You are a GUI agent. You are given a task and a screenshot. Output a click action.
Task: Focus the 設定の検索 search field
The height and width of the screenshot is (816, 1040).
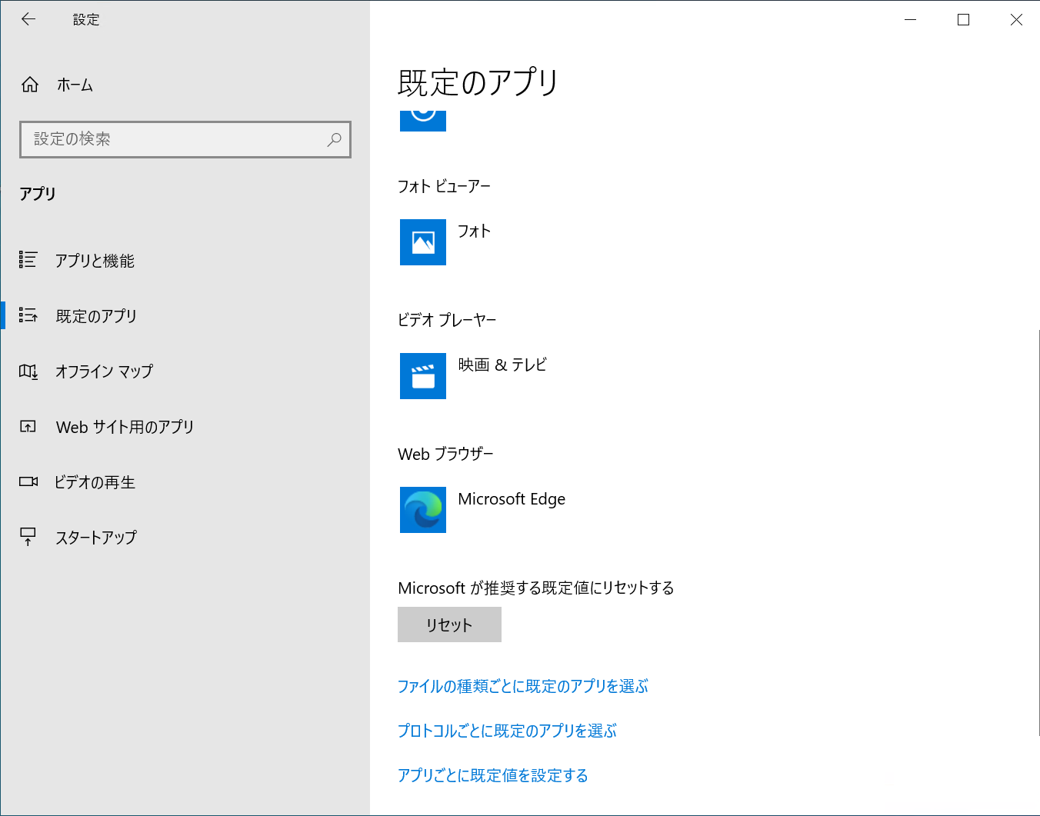coord(177,140)
